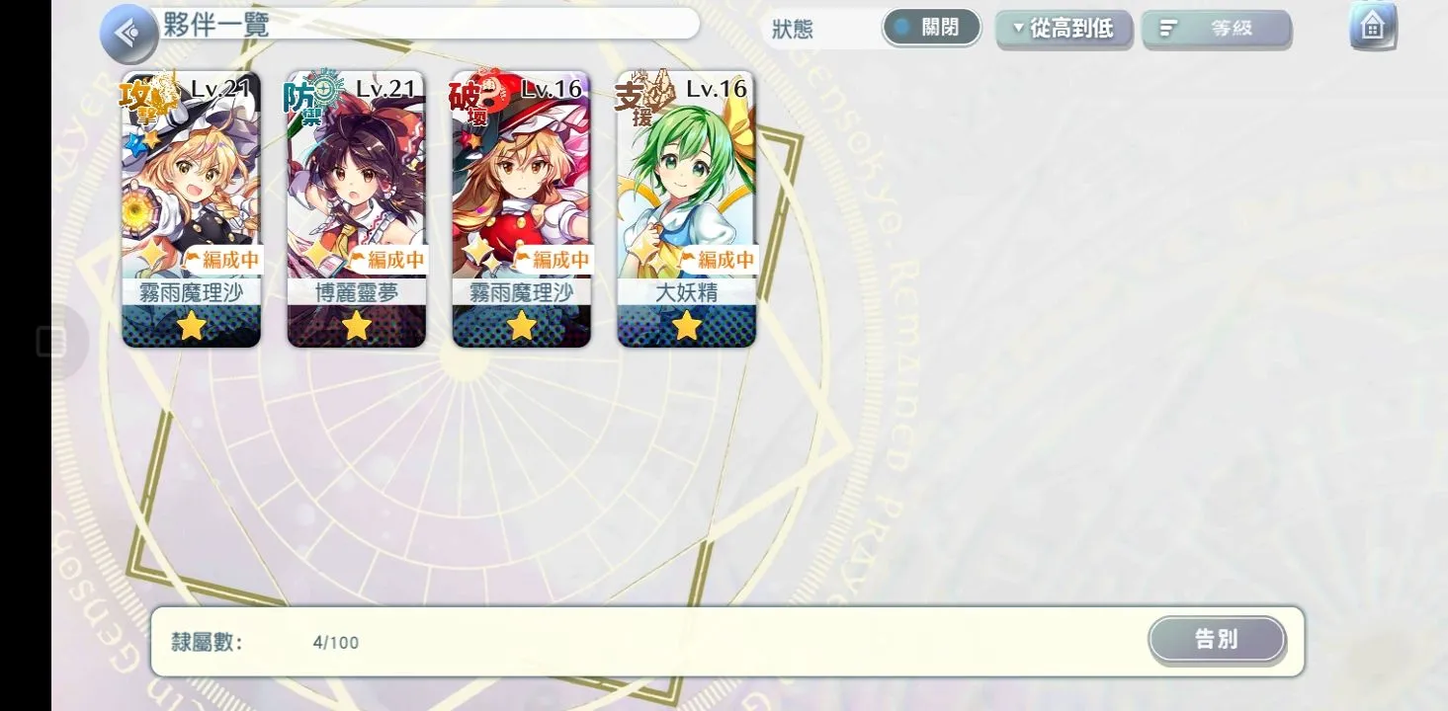
Task: Click the 編成中 badge on 博麗靈夢
Action: tap(387, 260)
